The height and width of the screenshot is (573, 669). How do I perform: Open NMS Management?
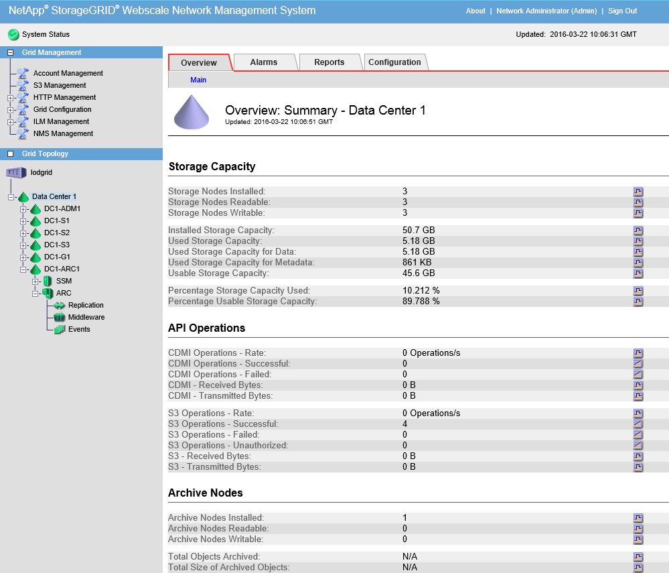63,133
